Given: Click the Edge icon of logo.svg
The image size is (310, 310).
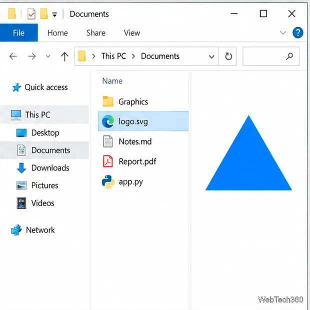Looking at the screenshot, I should [108, 121].
